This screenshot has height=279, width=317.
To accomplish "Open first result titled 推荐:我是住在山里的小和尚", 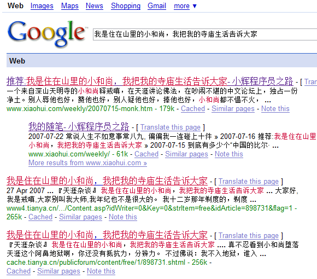I will pyautogui.click(x=150, y=82).
